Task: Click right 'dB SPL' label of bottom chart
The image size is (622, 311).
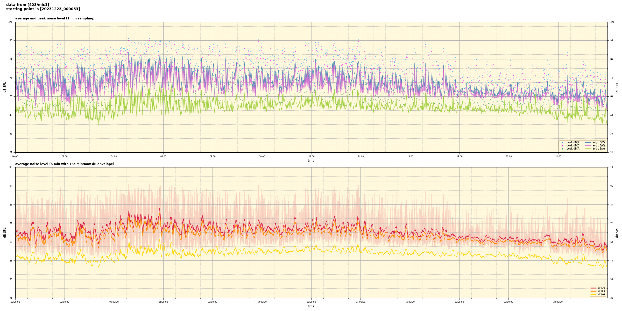Action: click(617, 232)
